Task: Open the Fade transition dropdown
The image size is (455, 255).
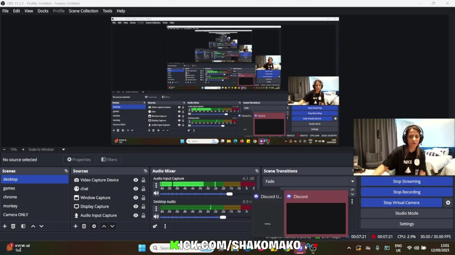Action: click(x=309, y=181)
